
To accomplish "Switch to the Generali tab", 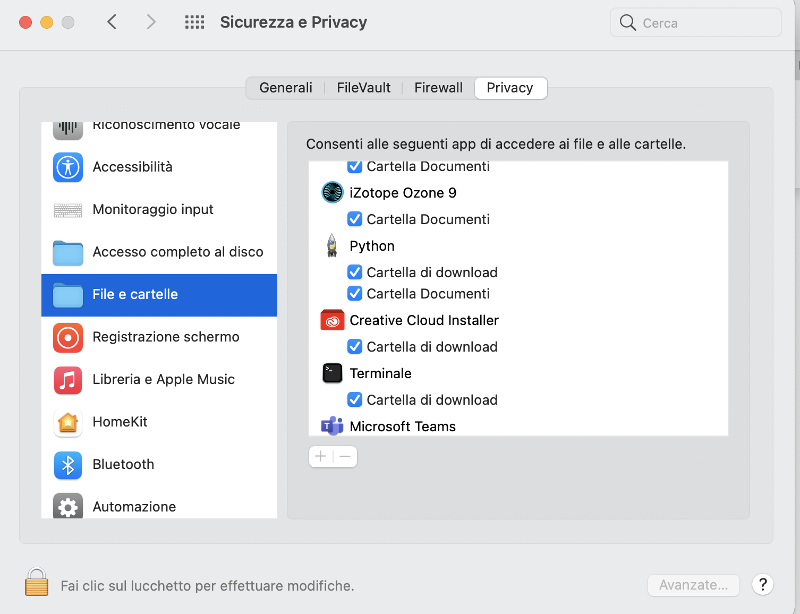I will (x=286, y=88).
